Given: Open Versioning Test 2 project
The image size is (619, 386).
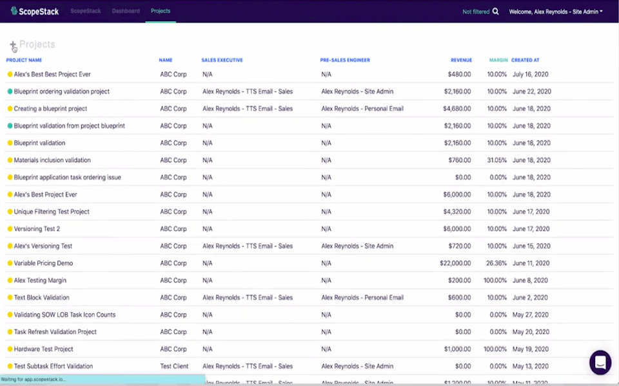Looking at the screenshot, I should 37,229.
